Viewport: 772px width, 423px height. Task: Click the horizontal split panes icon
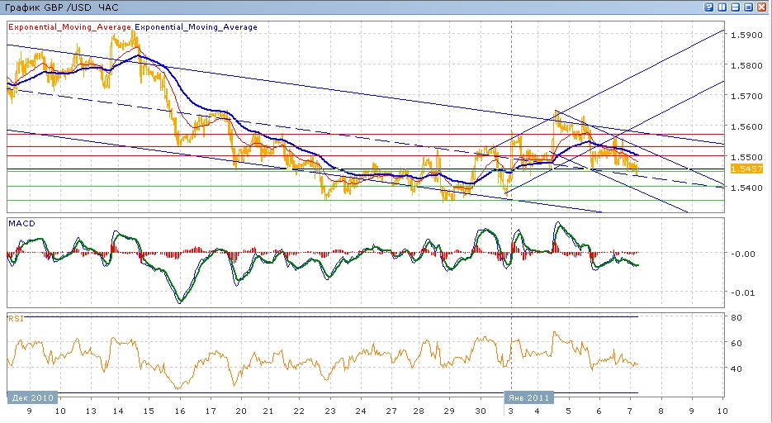[x=736, y=7]
